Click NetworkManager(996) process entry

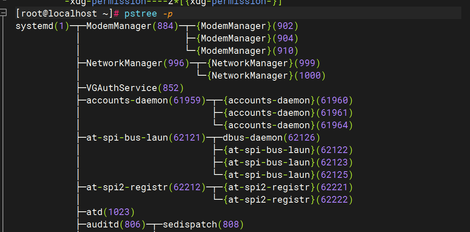(x=138, y=64)
